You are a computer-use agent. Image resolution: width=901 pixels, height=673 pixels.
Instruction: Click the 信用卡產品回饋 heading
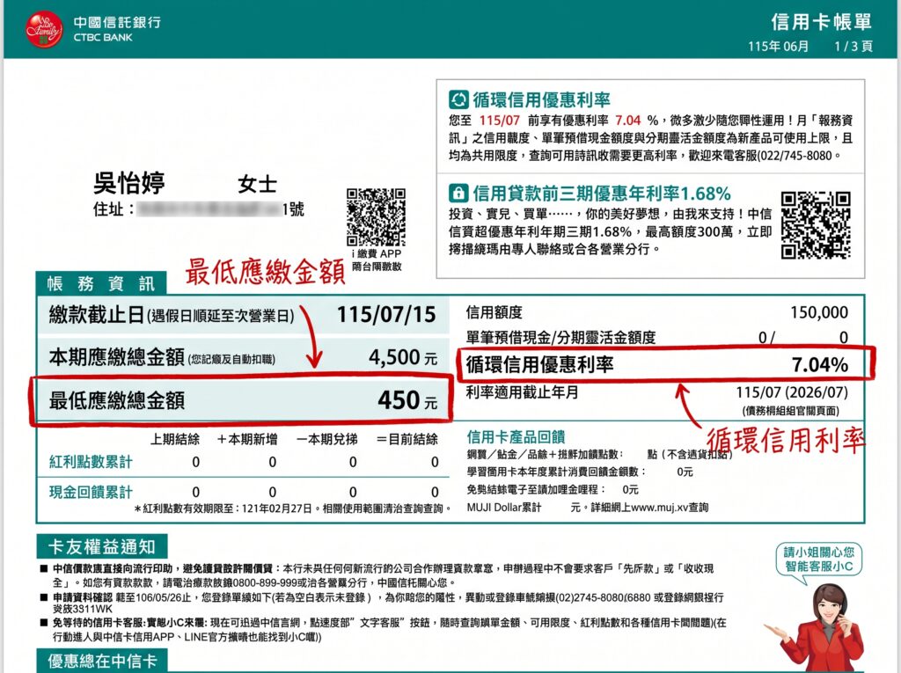click(x=516, y=436)
